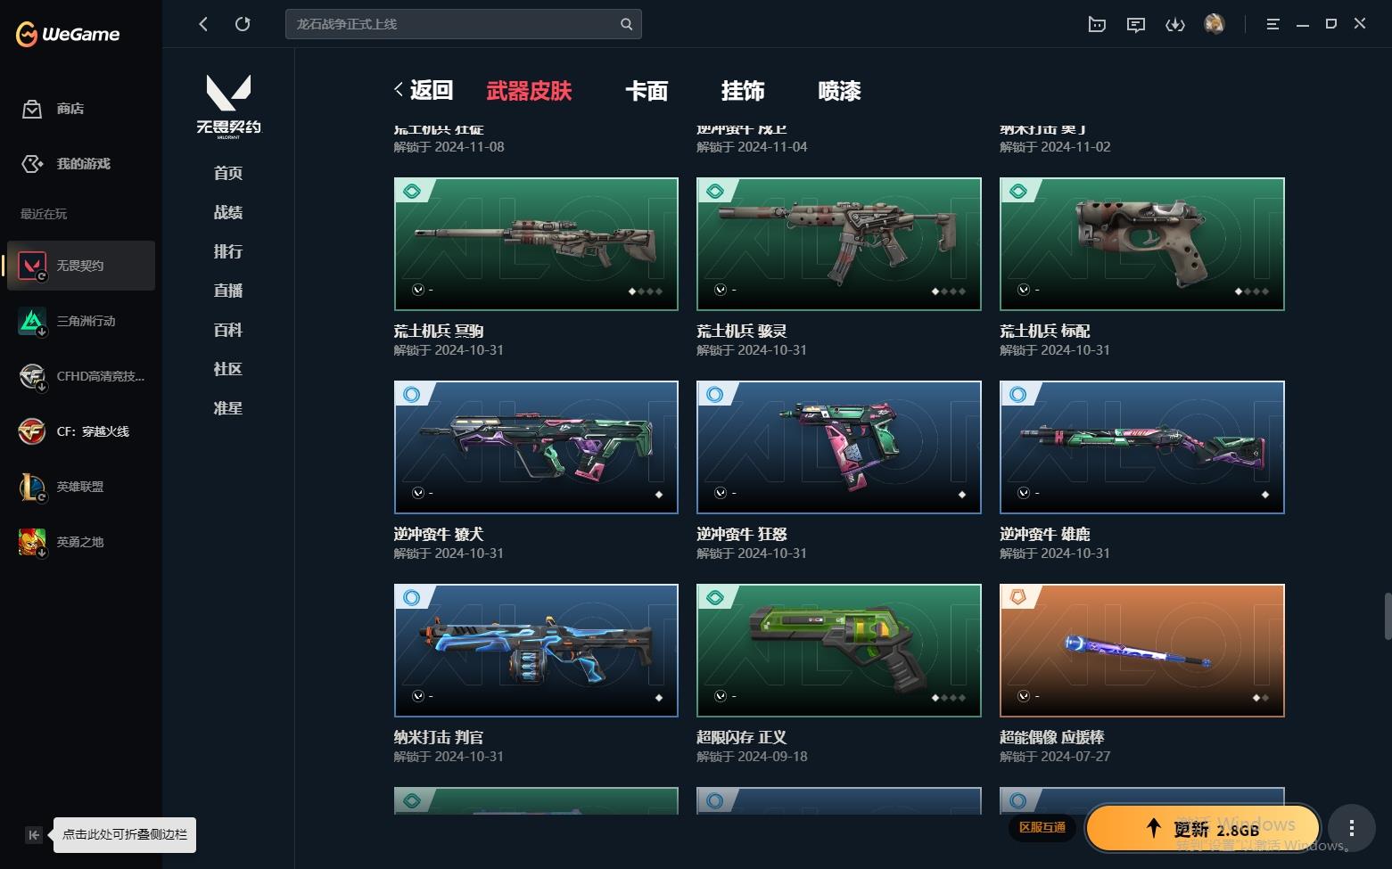Open 战绩 in the Valorant sidebar

coord(228,212)
